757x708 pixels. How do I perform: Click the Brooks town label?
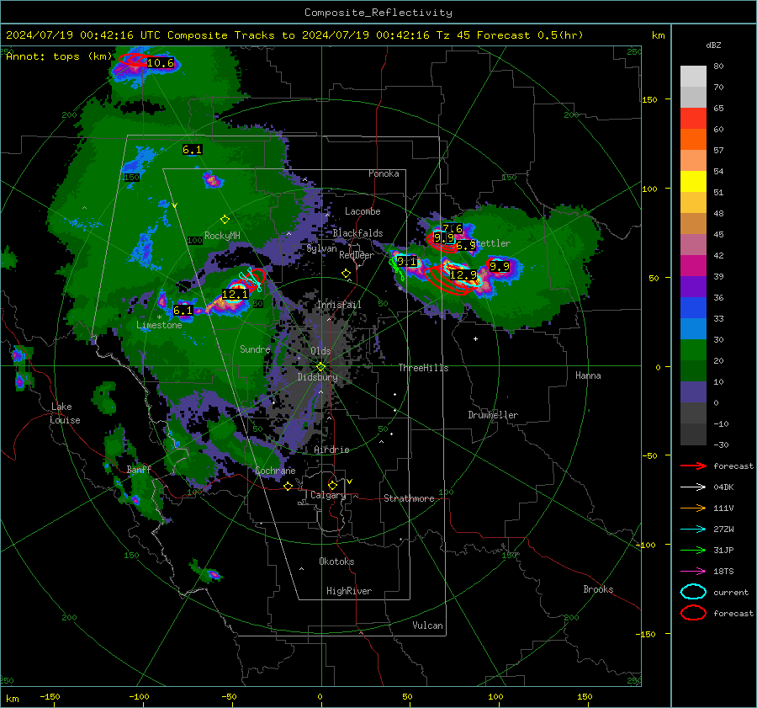pyautogui.click(x=598, y=589)
